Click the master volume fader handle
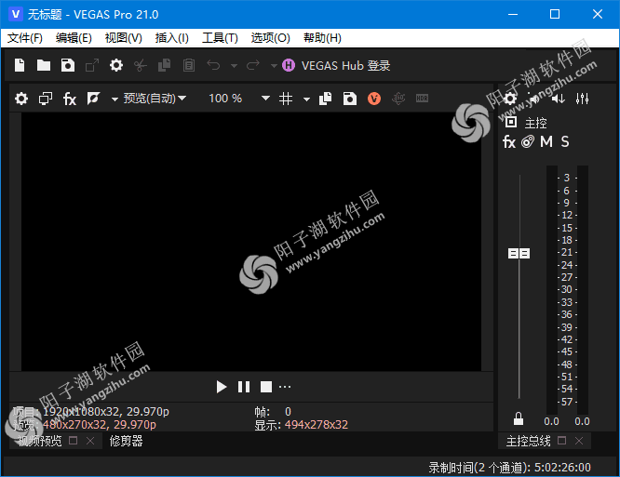The height and width of the screenshot is (477, 620). click(x=519, y=253)
